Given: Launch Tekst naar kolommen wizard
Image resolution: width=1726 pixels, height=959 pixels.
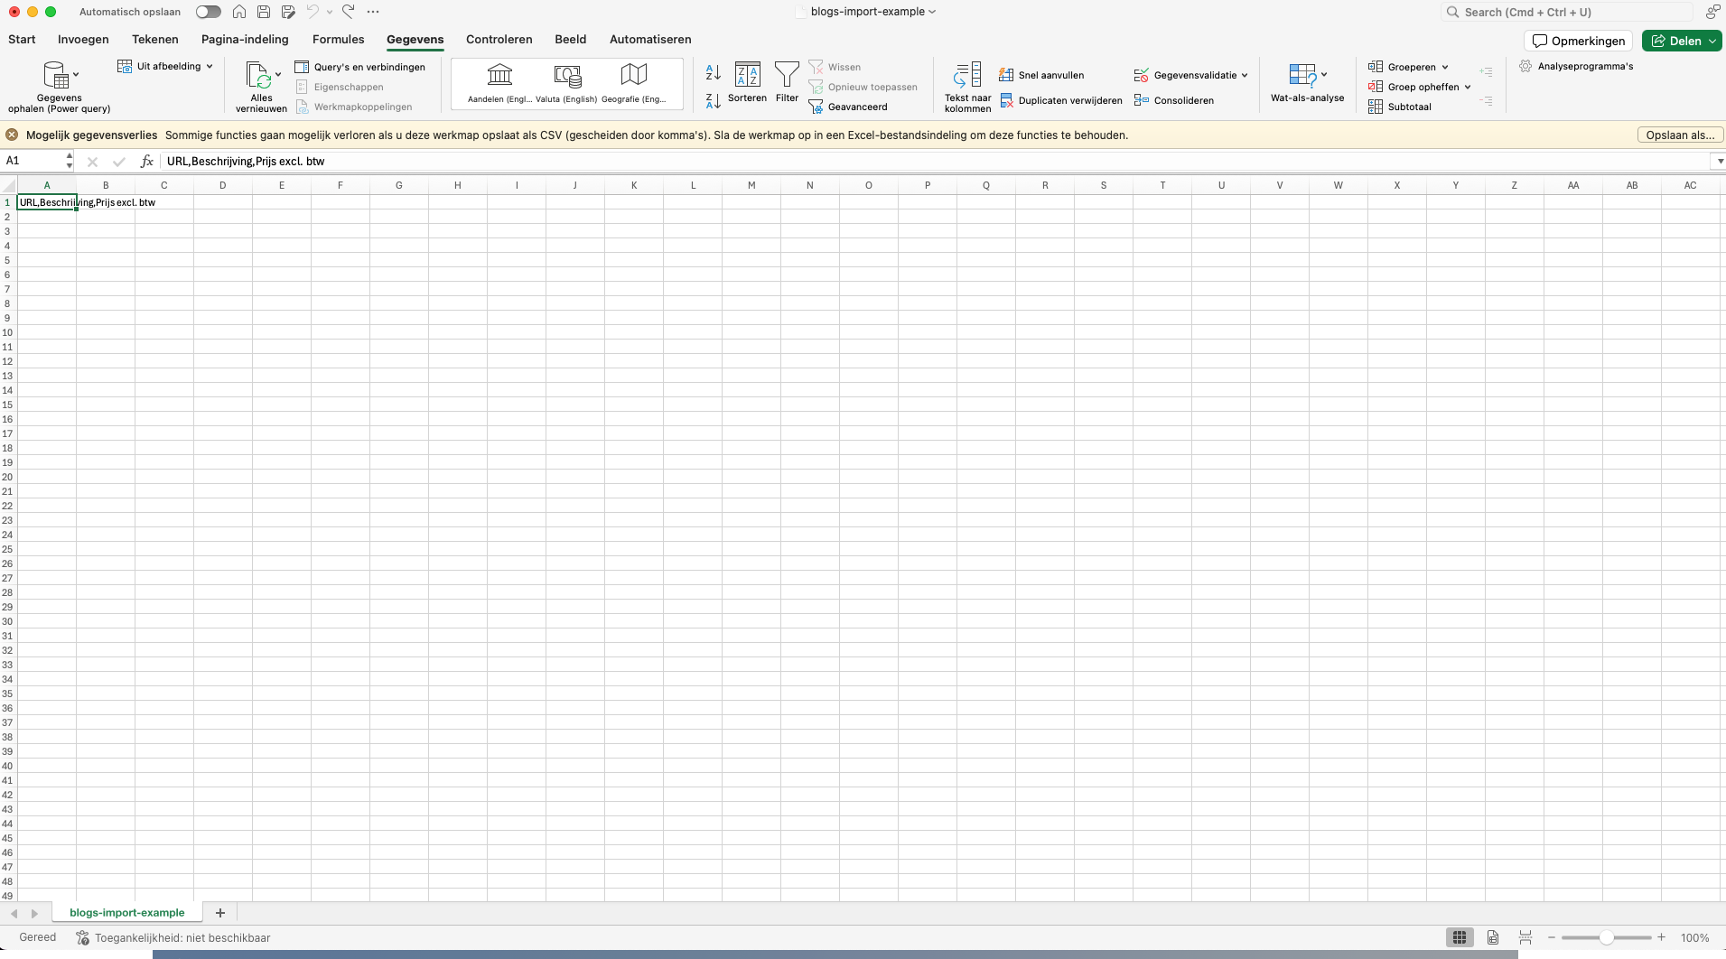Looking at the screenshot, I should tap(967, 87).
